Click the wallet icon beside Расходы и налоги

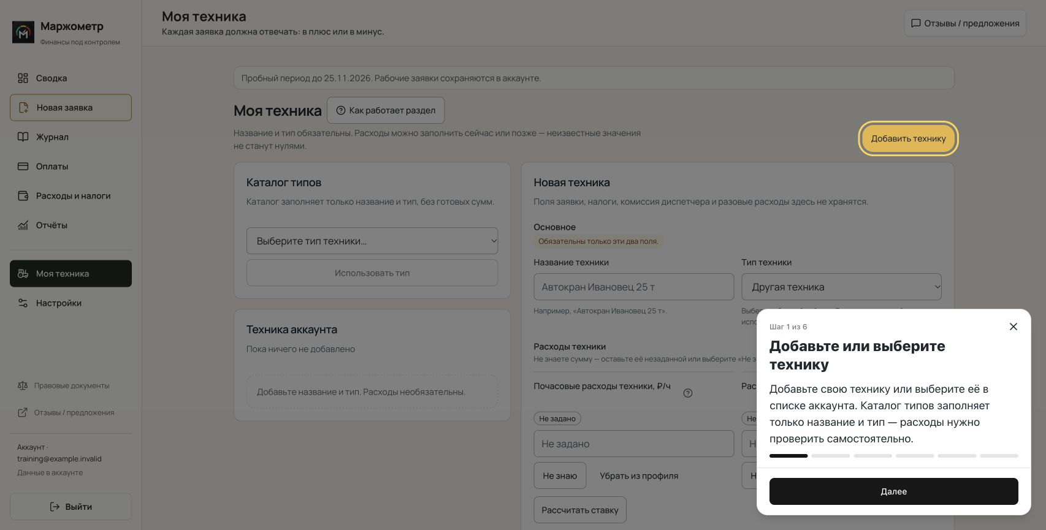pos(23,196)
